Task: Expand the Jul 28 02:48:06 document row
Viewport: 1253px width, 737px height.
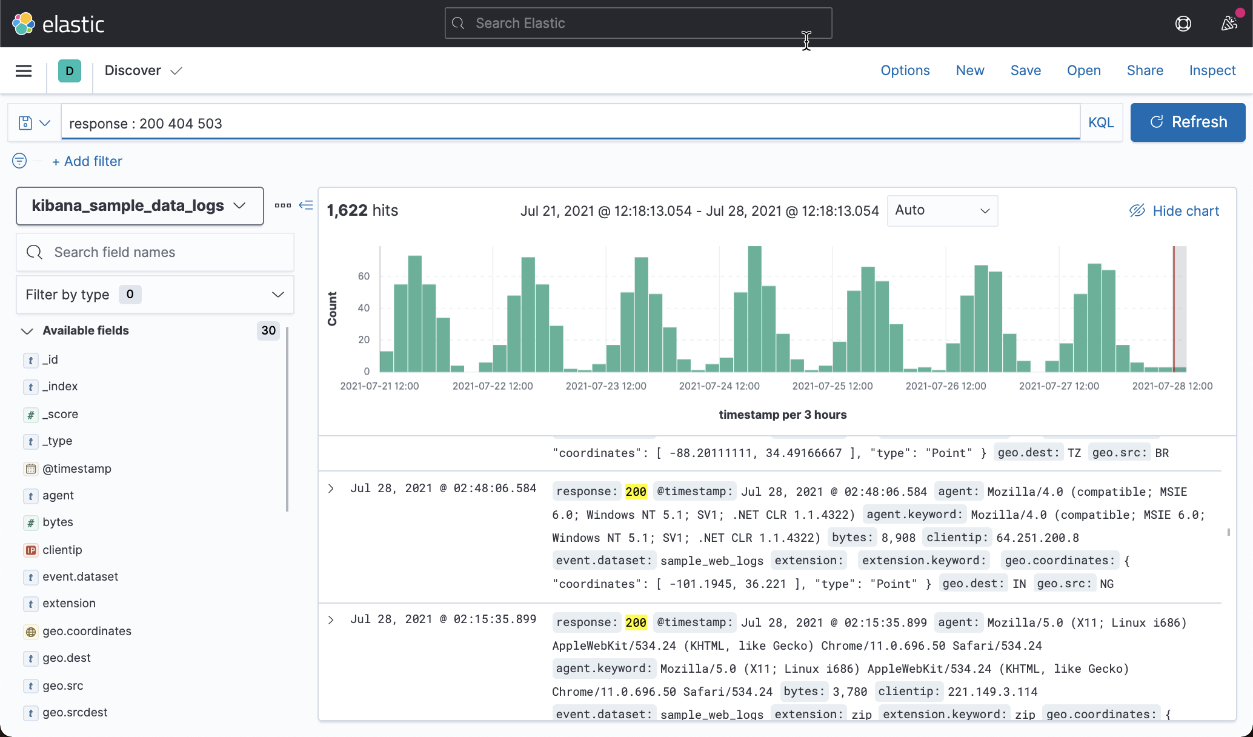Action: (331, 488)
